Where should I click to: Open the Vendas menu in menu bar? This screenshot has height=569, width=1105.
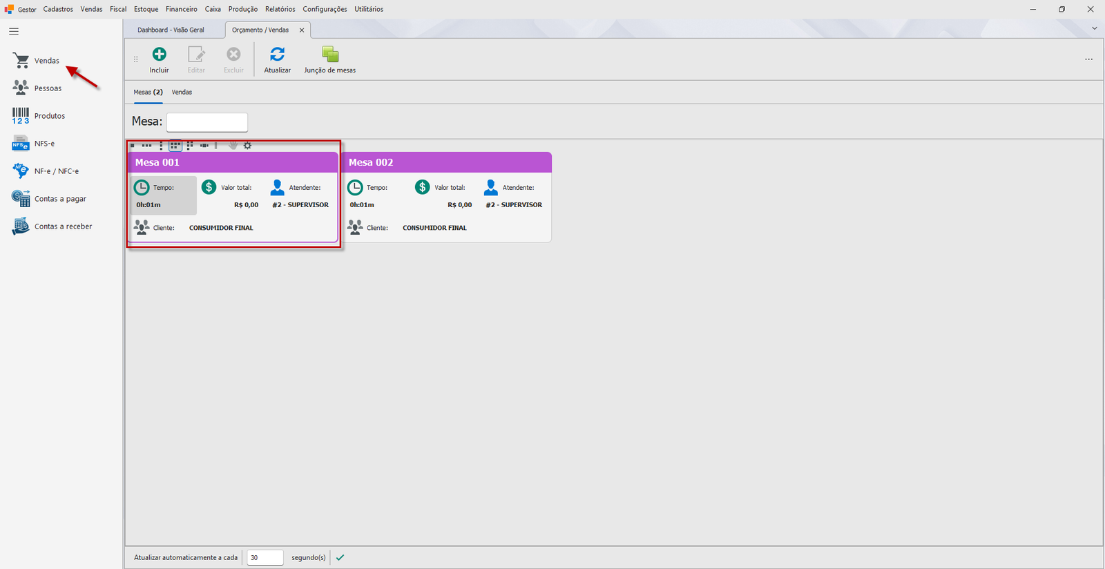coord(91,9)
